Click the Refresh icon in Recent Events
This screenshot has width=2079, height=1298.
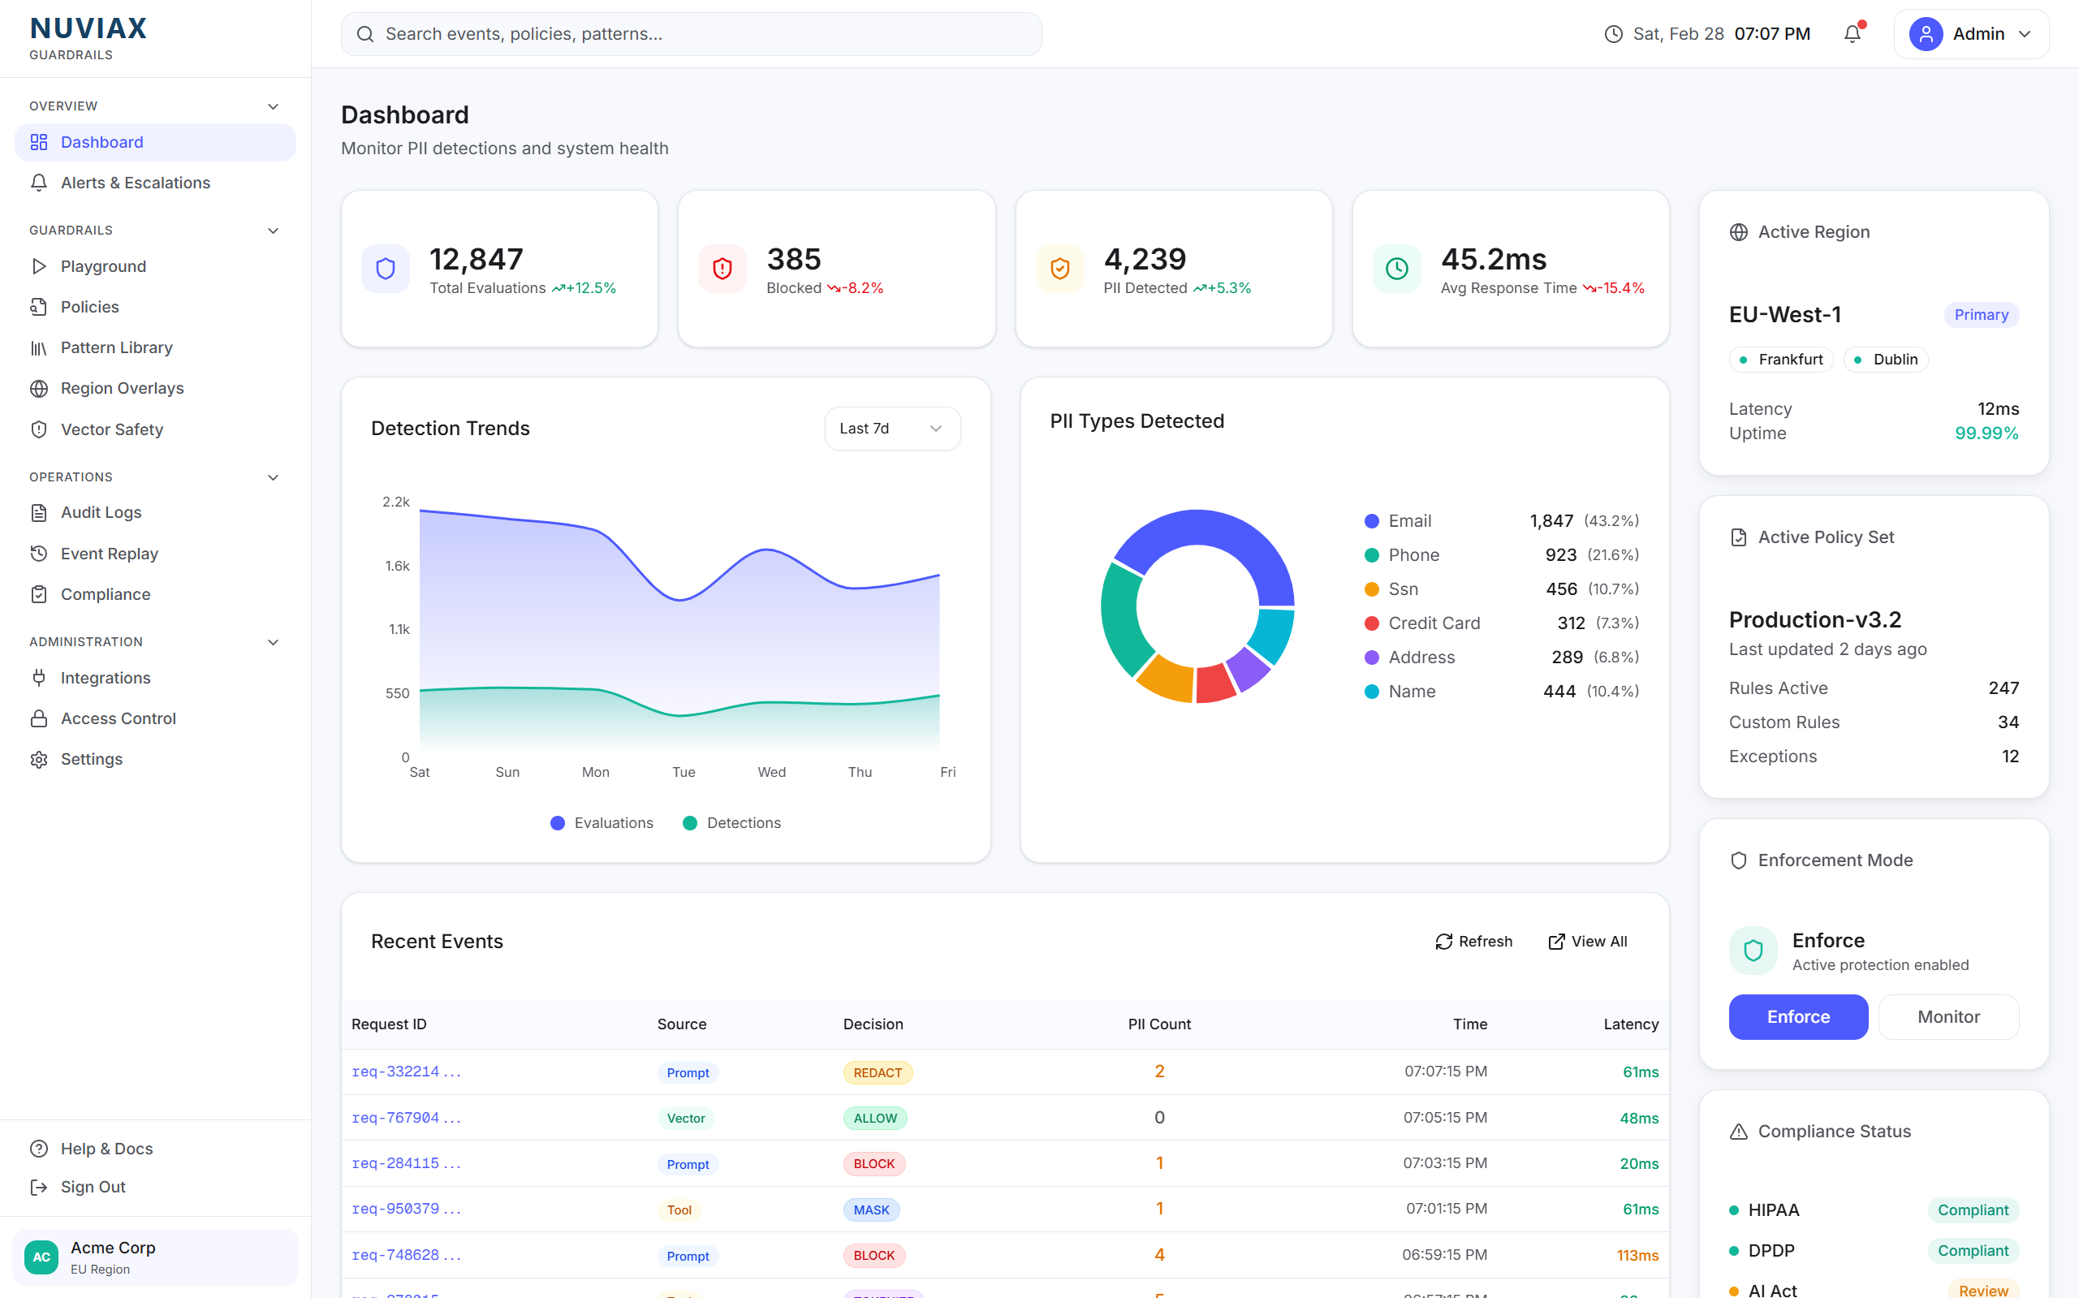pos(1444,942)
